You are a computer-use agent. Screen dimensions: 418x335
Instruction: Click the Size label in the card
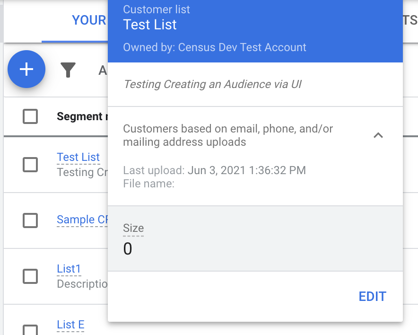[x=133, y=229]
